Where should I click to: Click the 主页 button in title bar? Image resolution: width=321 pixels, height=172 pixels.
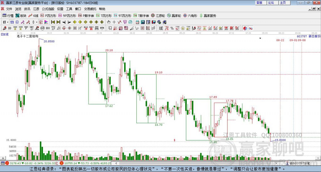284,2
